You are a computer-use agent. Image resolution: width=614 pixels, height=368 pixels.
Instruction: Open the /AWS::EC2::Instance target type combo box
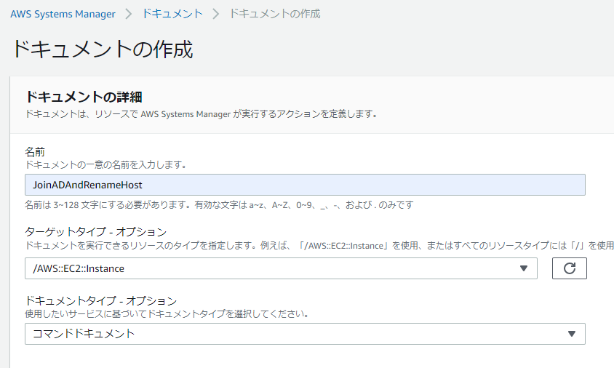[x=269, y=268]
